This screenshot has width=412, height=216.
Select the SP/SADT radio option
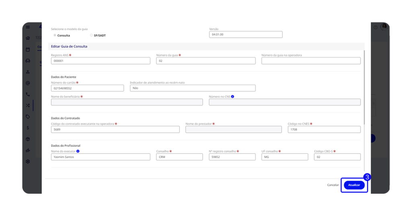coord(91,35)
